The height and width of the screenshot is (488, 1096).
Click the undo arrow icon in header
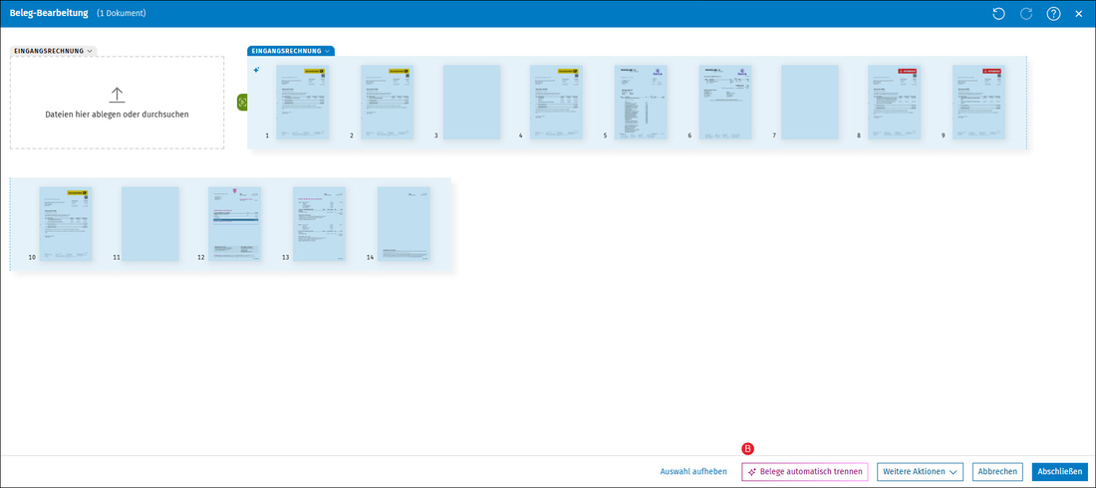998,14
